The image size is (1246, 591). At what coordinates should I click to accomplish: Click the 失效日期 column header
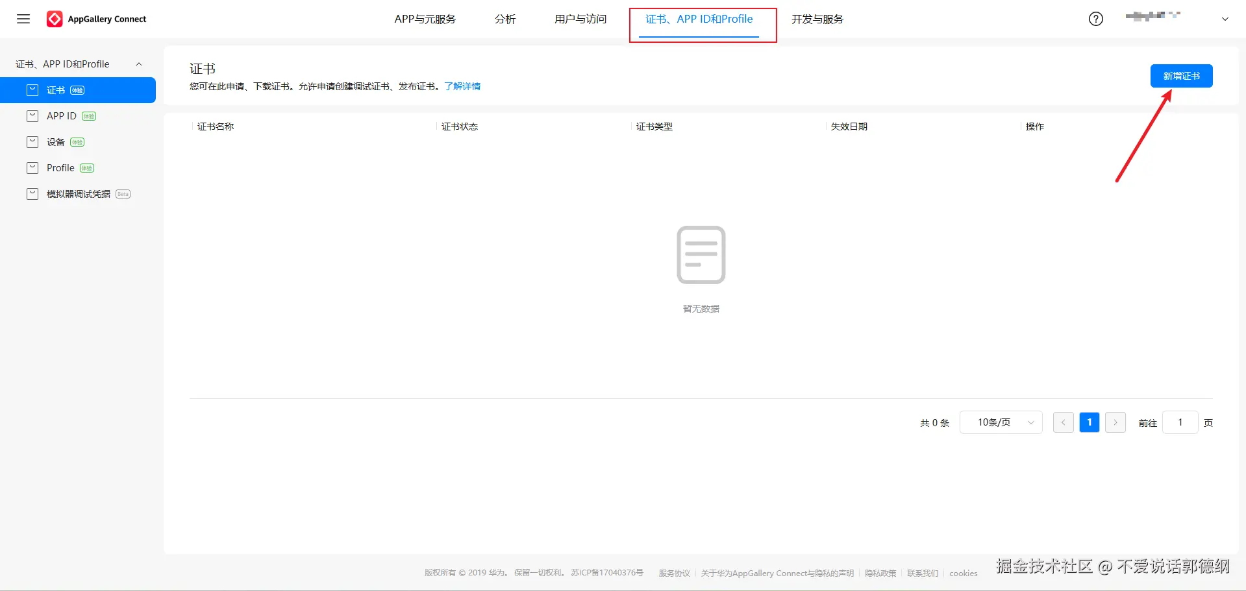point(849,127)
